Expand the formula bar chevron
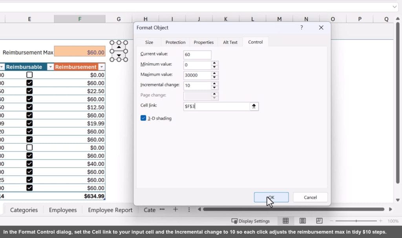402x238 pixels. point(395,7)
